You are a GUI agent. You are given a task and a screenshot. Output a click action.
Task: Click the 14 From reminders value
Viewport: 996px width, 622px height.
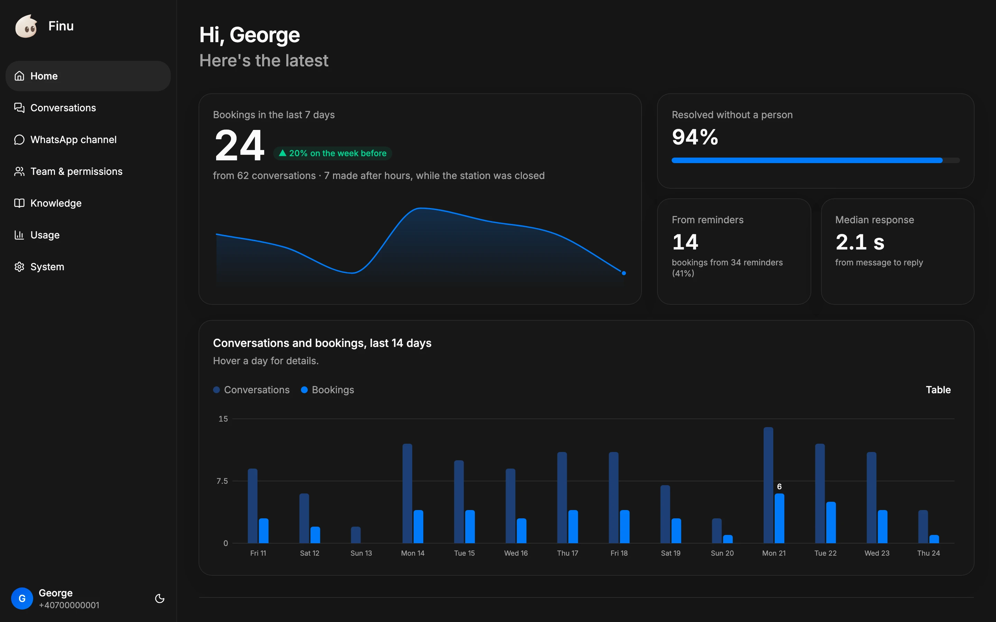pyautogui.click(x=685, y=242)
